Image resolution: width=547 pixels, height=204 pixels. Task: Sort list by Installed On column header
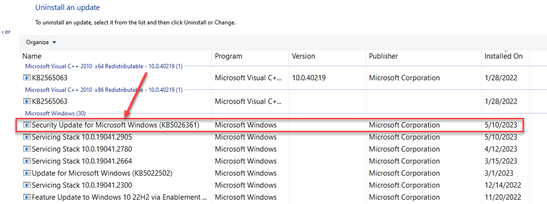pyautogui.click(x=503, y=56)
